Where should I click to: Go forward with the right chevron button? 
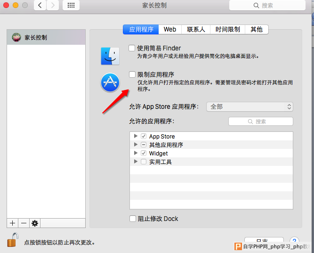coord(53,5)
